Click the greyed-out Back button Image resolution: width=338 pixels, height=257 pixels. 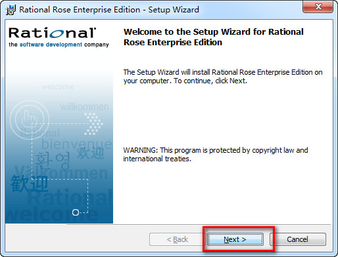pyautogui.click(x=177, y=239)
